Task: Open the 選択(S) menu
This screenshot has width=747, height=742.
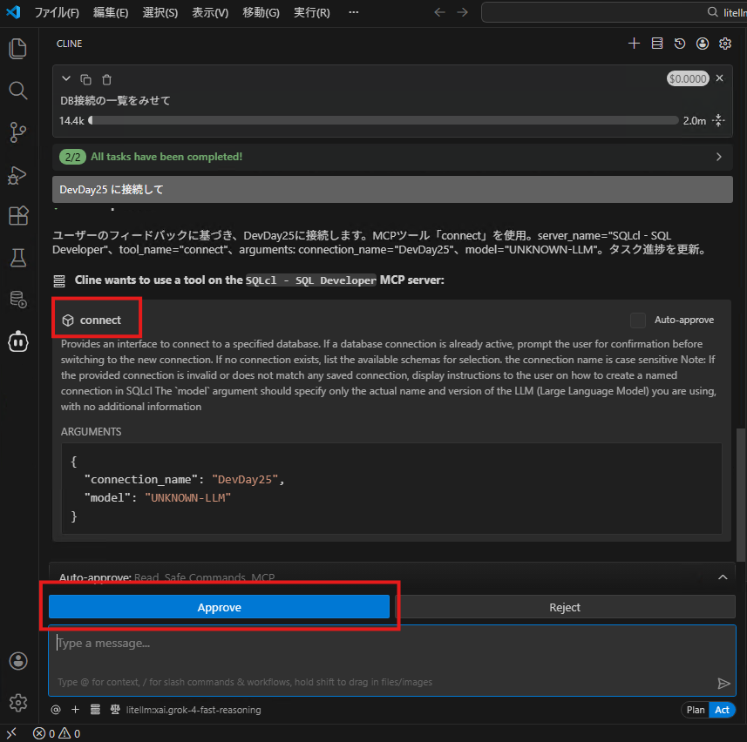Action: coord(160,12)
